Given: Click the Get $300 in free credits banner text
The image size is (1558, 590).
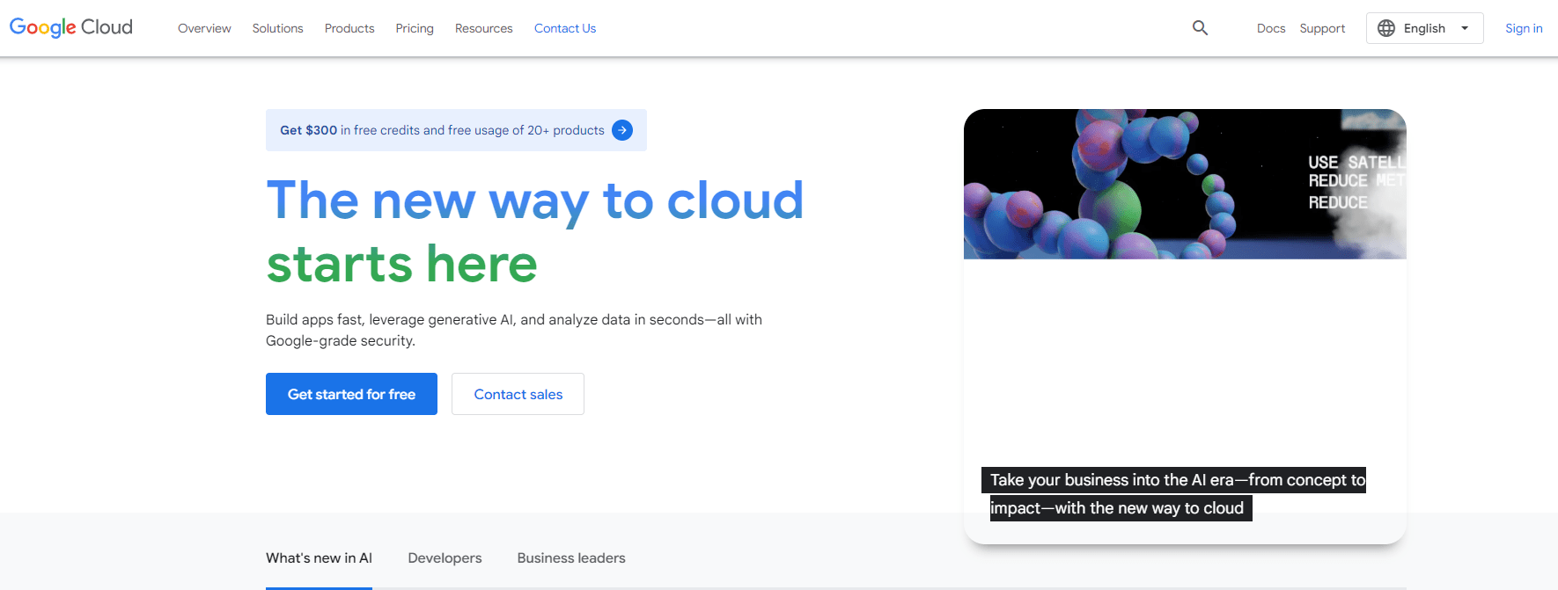Looking at the screenshot, I should (x=442, y=130).
